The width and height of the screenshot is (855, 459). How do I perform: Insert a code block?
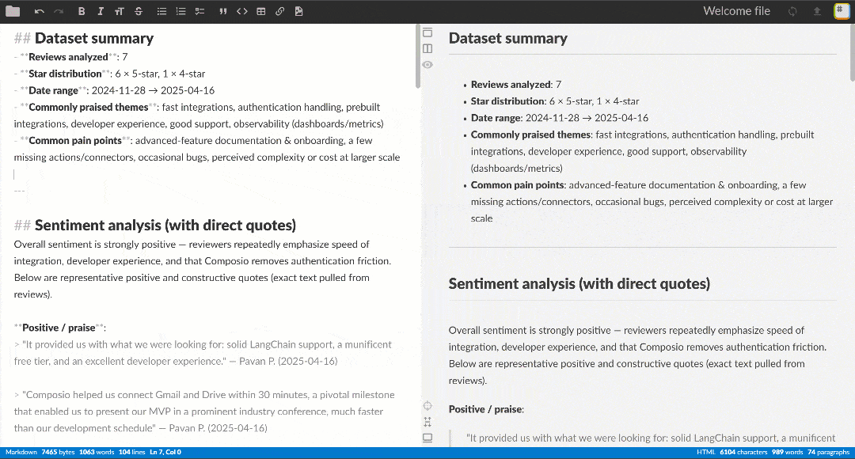point(242,11)
